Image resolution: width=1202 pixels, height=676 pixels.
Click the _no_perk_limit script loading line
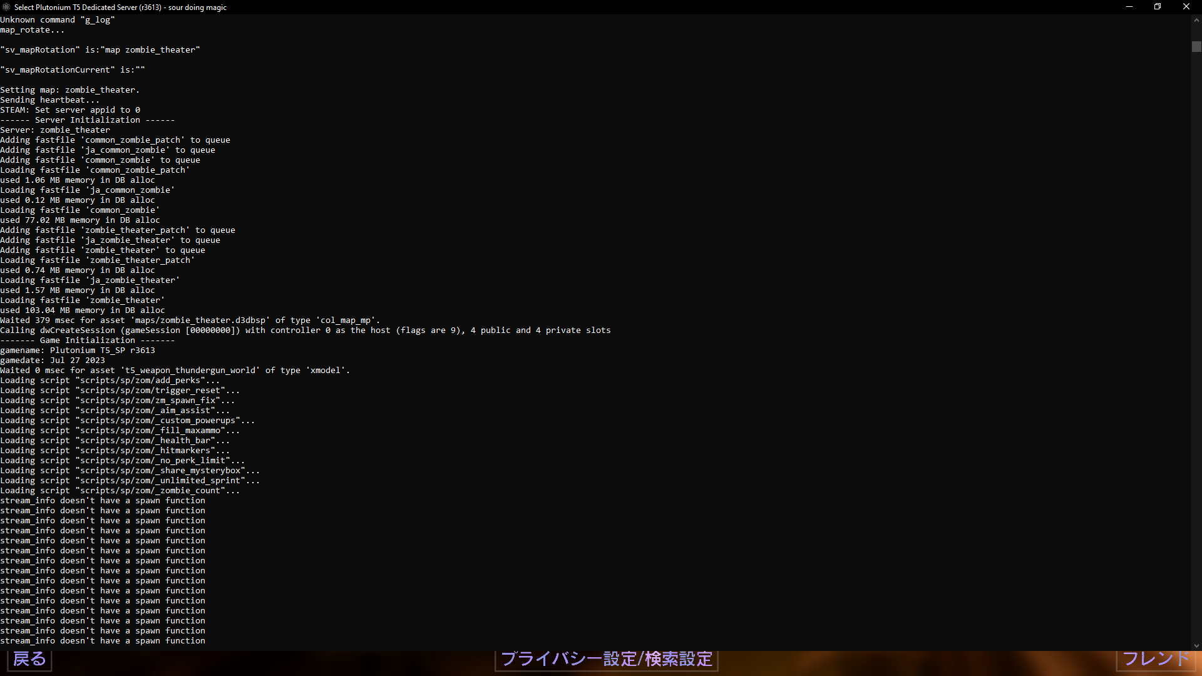click(123, 461)
